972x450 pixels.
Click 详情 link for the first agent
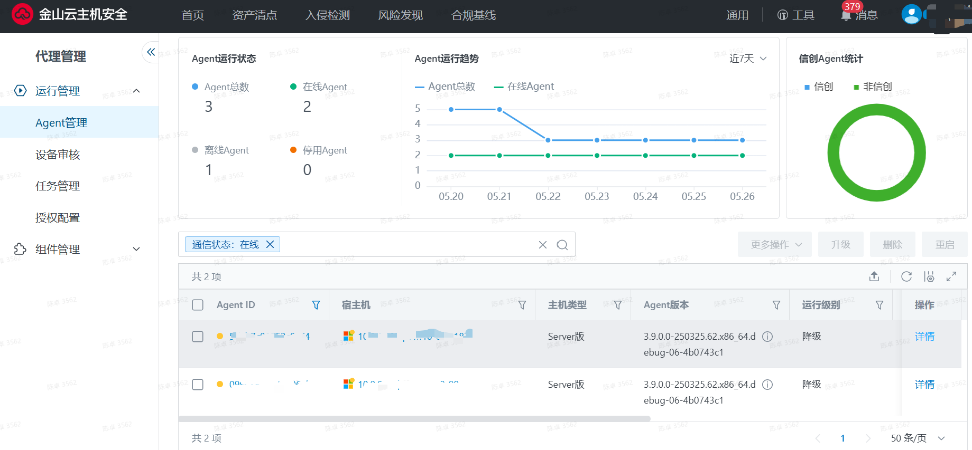point(924,337)
